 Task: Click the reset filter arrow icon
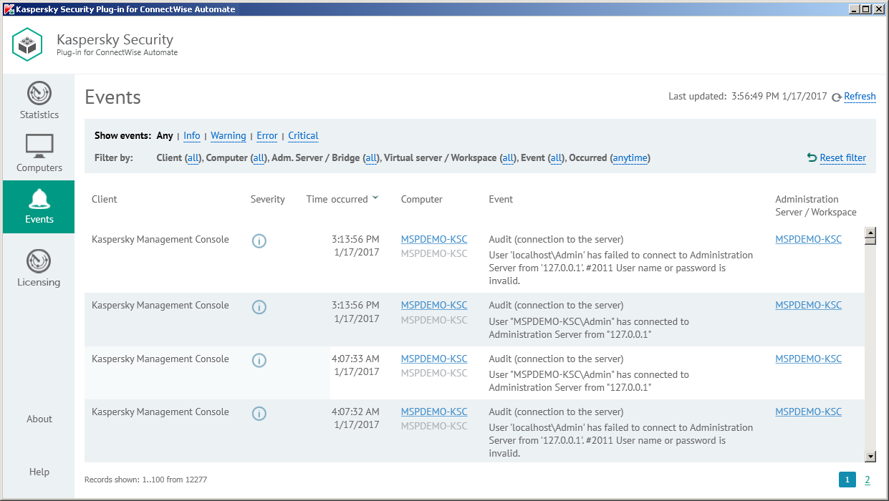click(x=811, y=158)
